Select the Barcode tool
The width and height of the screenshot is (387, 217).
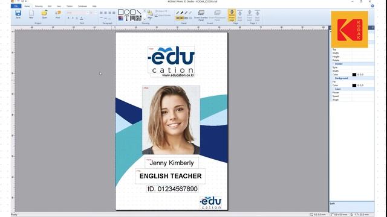133,19
